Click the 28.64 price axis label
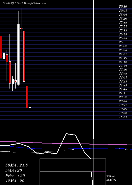Image resolution: width=132 pixels, height=185 pixels. point(123,15)
